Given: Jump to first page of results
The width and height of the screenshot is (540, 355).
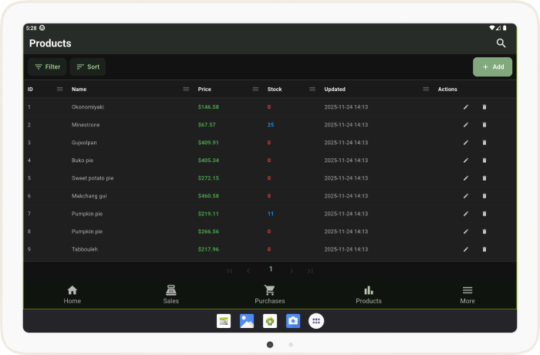Looking at the screenshot, I should click(230, 271).
